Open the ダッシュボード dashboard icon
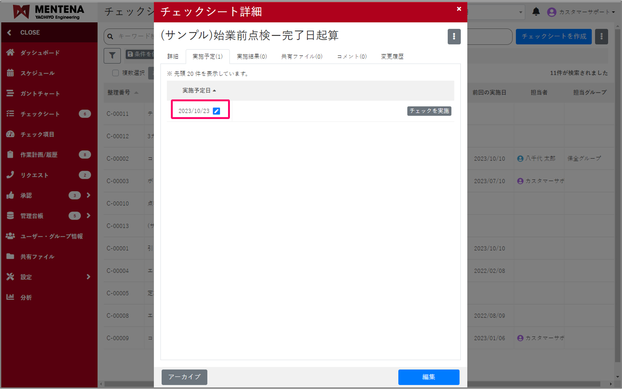The width and height of the screenshot is (622, 389). [10, 53]
